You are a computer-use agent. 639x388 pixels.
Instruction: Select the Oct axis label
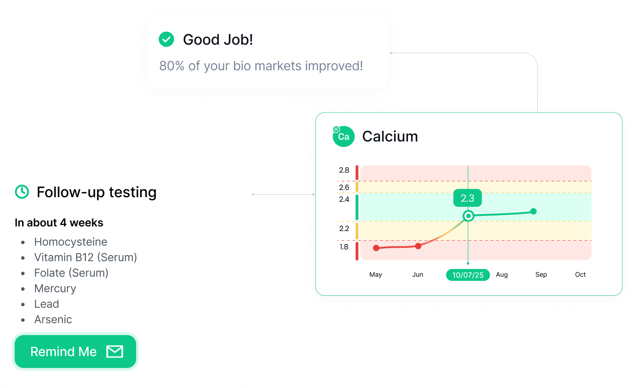pyautogui.click(x=580, y=275)
